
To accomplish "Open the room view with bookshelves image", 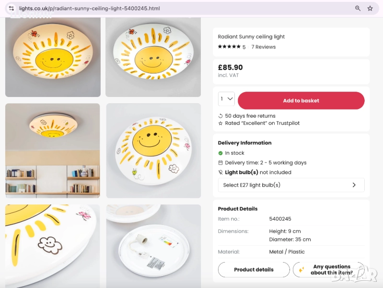I will pos(53,150).
